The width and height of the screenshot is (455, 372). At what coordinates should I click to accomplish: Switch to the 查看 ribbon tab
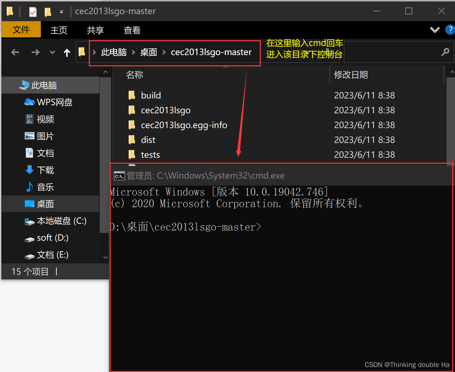click(x=132, y=30)
